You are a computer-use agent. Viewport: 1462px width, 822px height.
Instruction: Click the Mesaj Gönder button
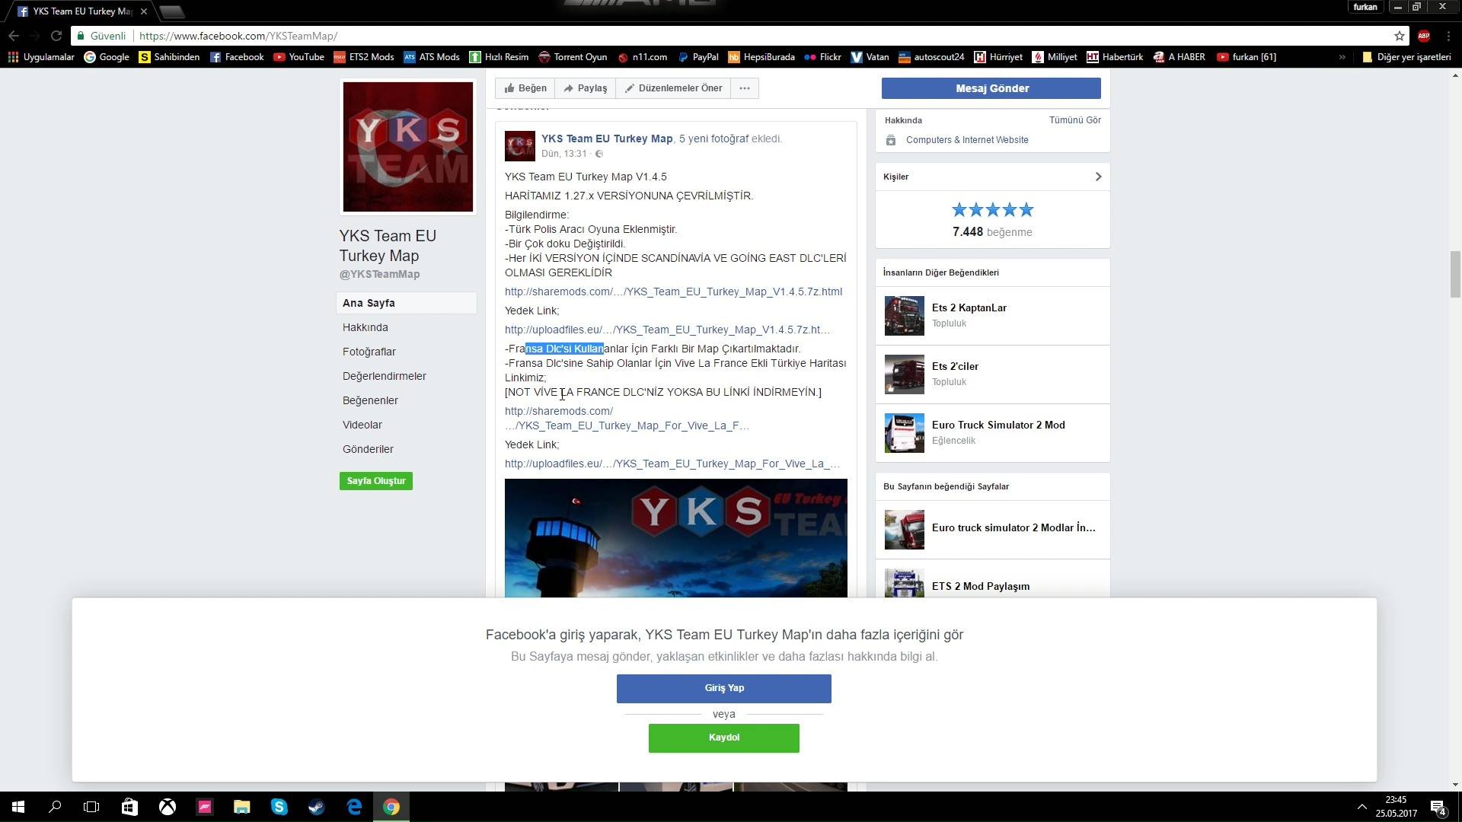pos(991,88)
